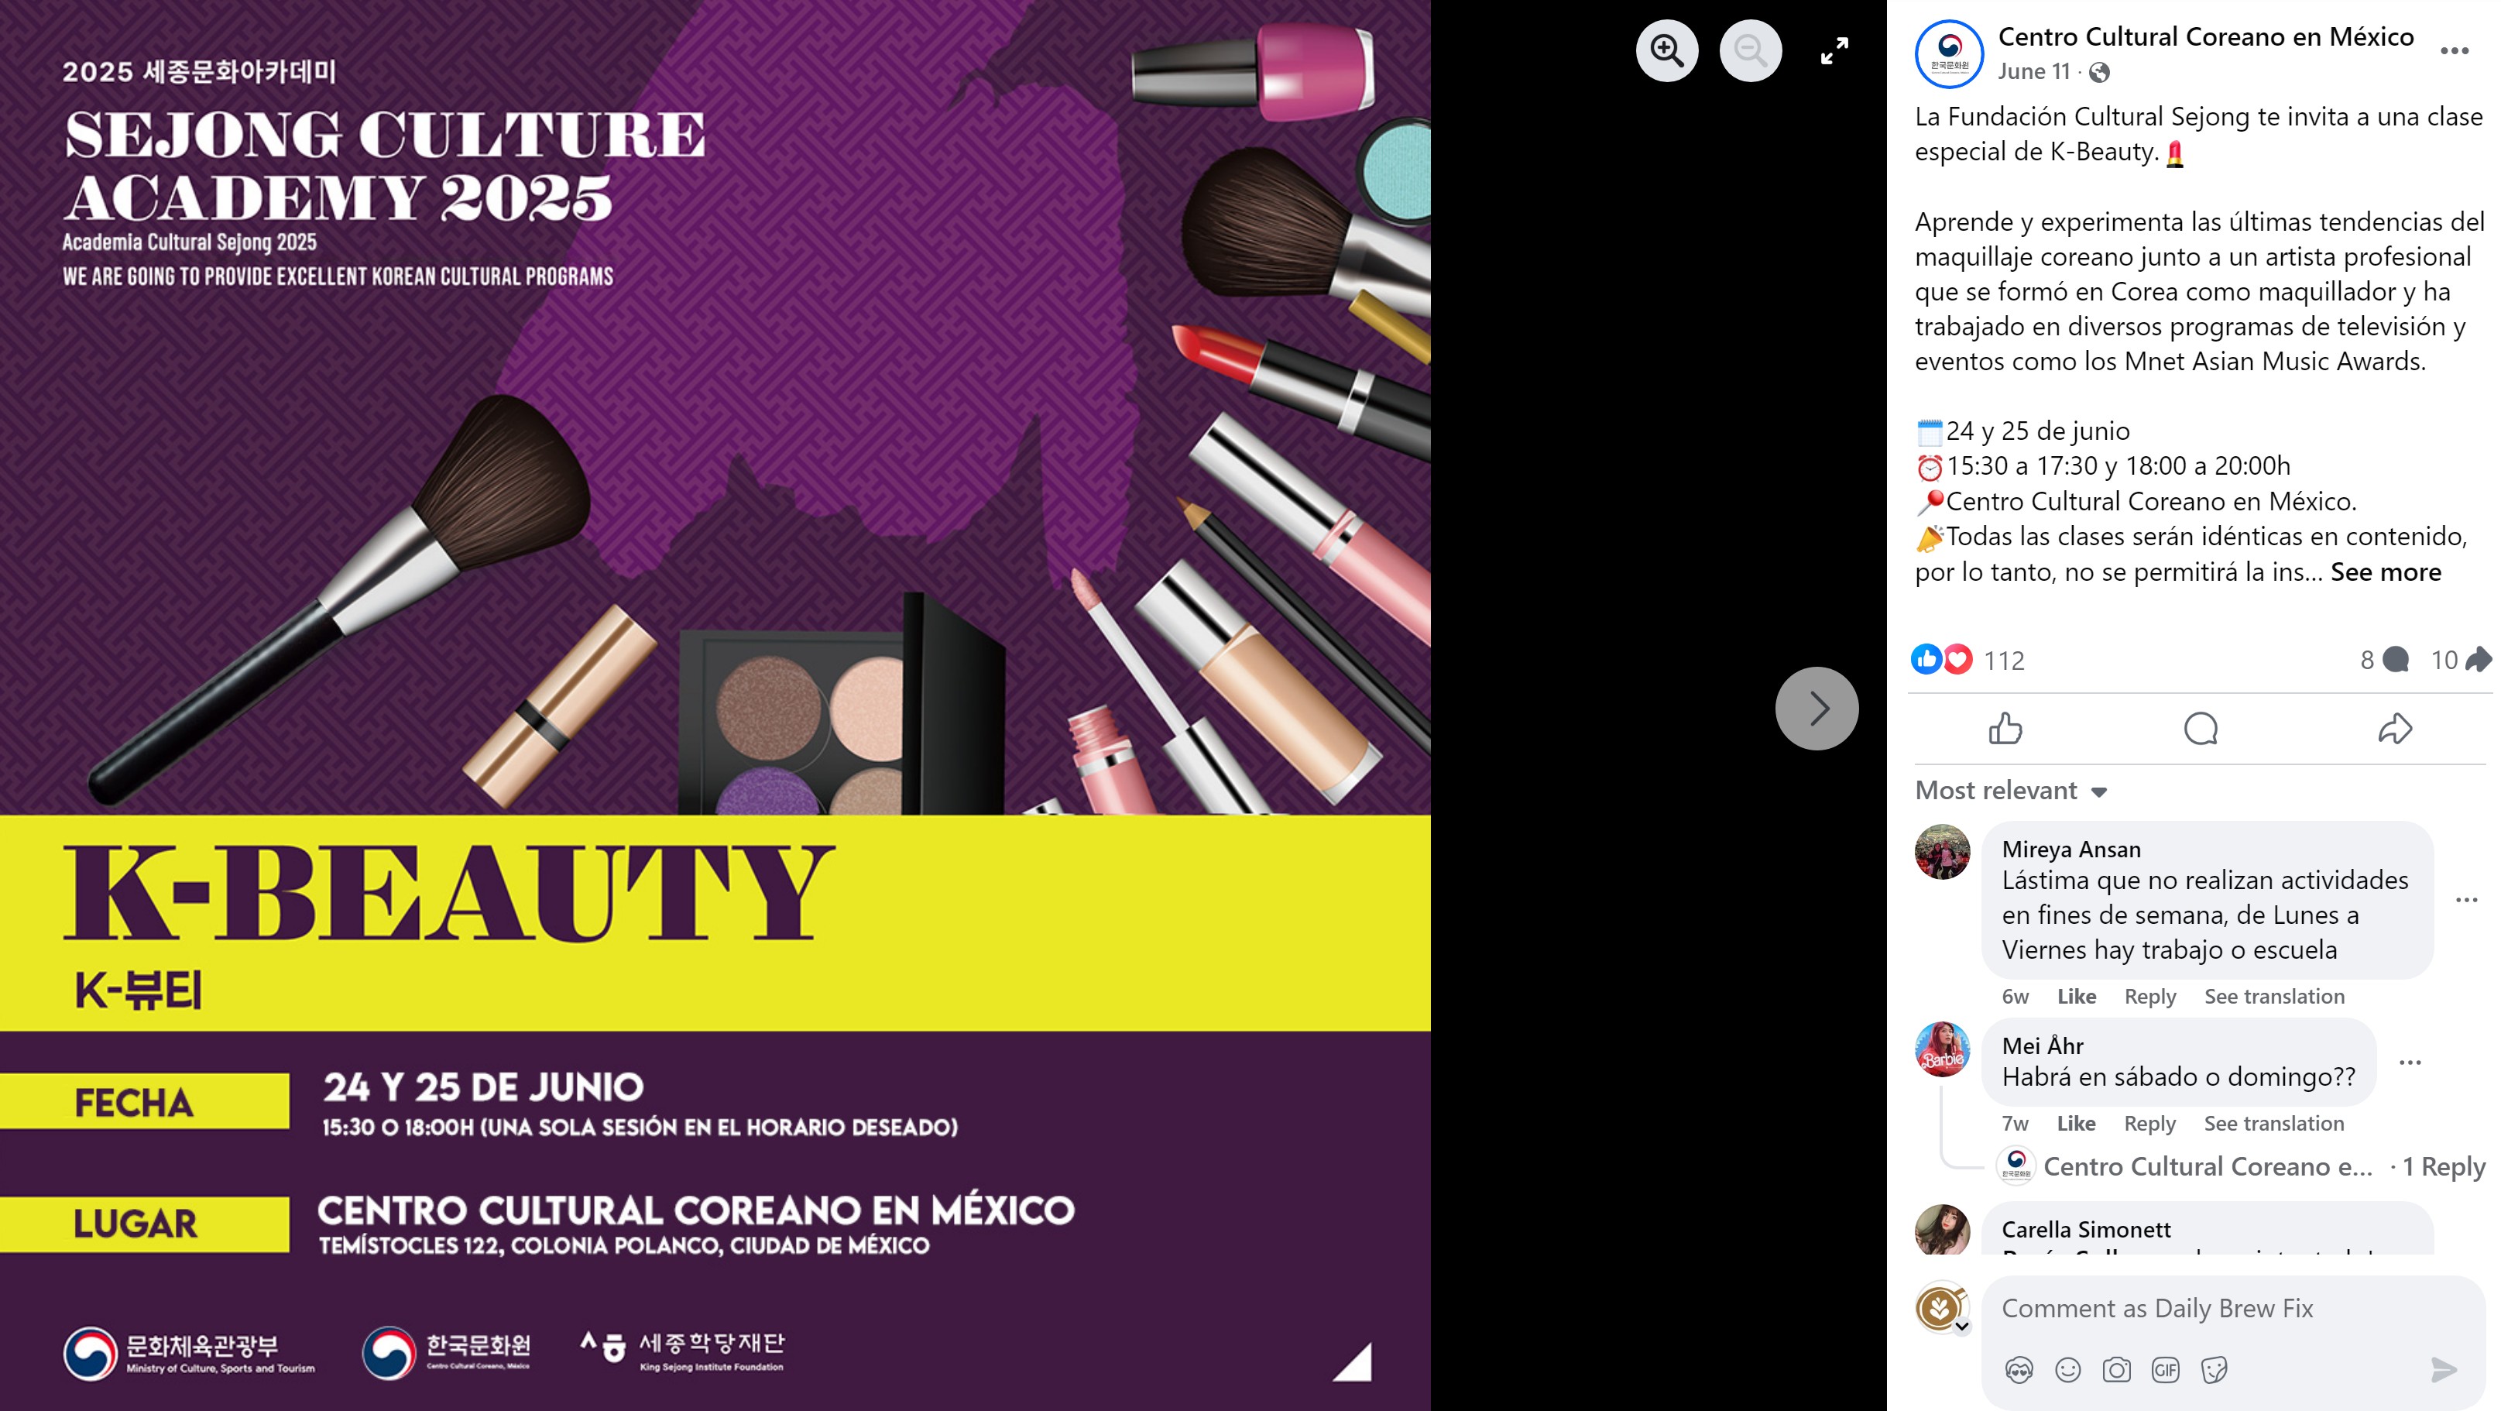Insert an emoji in comment
Screen dimensions: 2501x1411
[2068, 1370]
